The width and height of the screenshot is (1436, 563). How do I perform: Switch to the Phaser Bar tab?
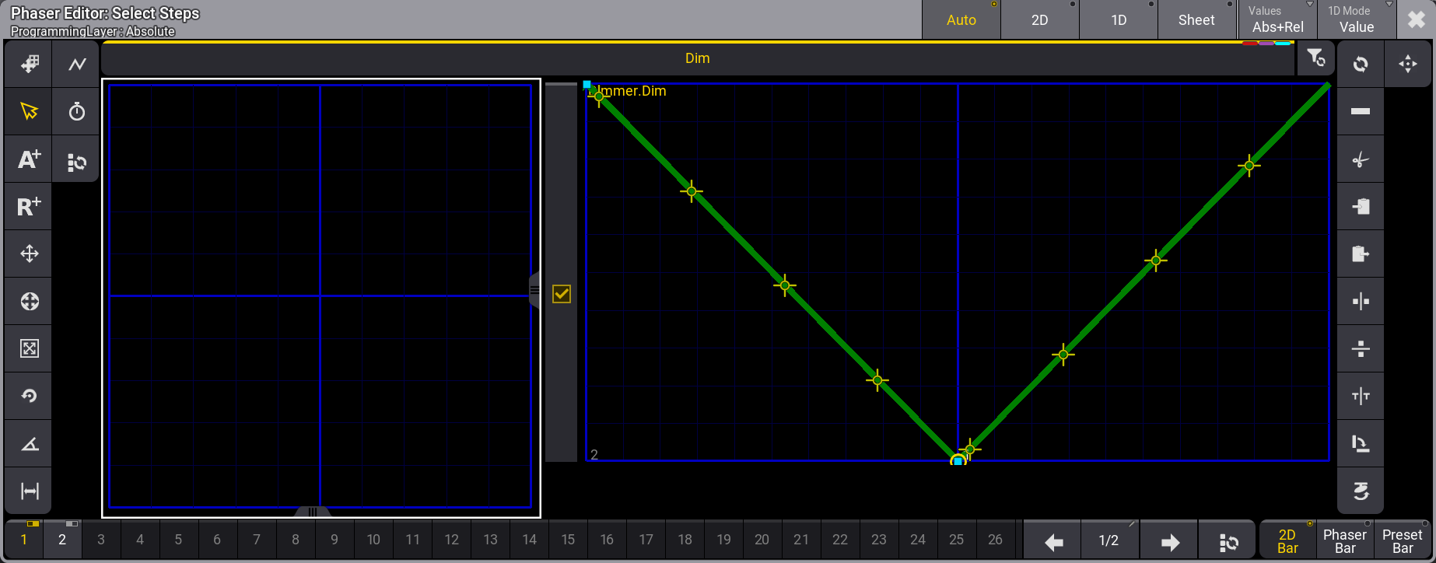tap(1344, 540)
